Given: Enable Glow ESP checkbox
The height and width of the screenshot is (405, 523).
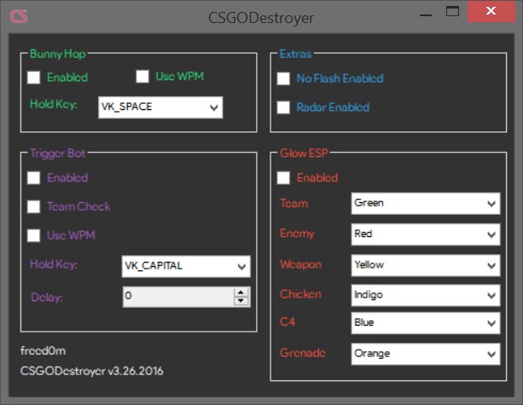Looking at the screenshot, I should [283, 178].
